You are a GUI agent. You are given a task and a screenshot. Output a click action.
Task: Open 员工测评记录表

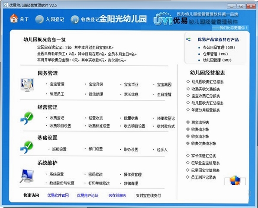click(x=203, y=177)
